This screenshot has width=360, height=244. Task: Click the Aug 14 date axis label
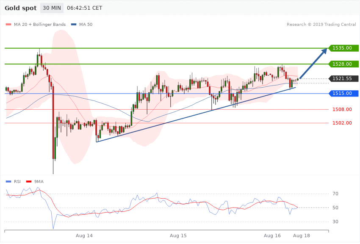(x=84, y=236)
